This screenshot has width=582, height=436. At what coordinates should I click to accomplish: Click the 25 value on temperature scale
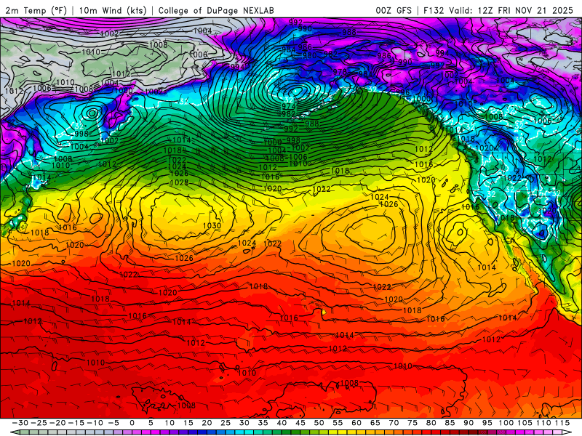click(226, 423)
